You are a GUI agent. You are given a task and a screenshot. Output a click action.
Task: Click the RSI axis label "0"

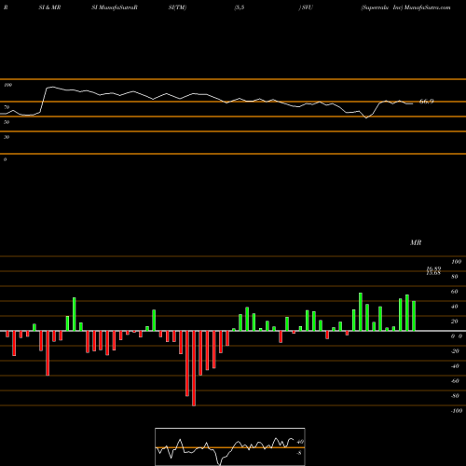tap(5, 159)
